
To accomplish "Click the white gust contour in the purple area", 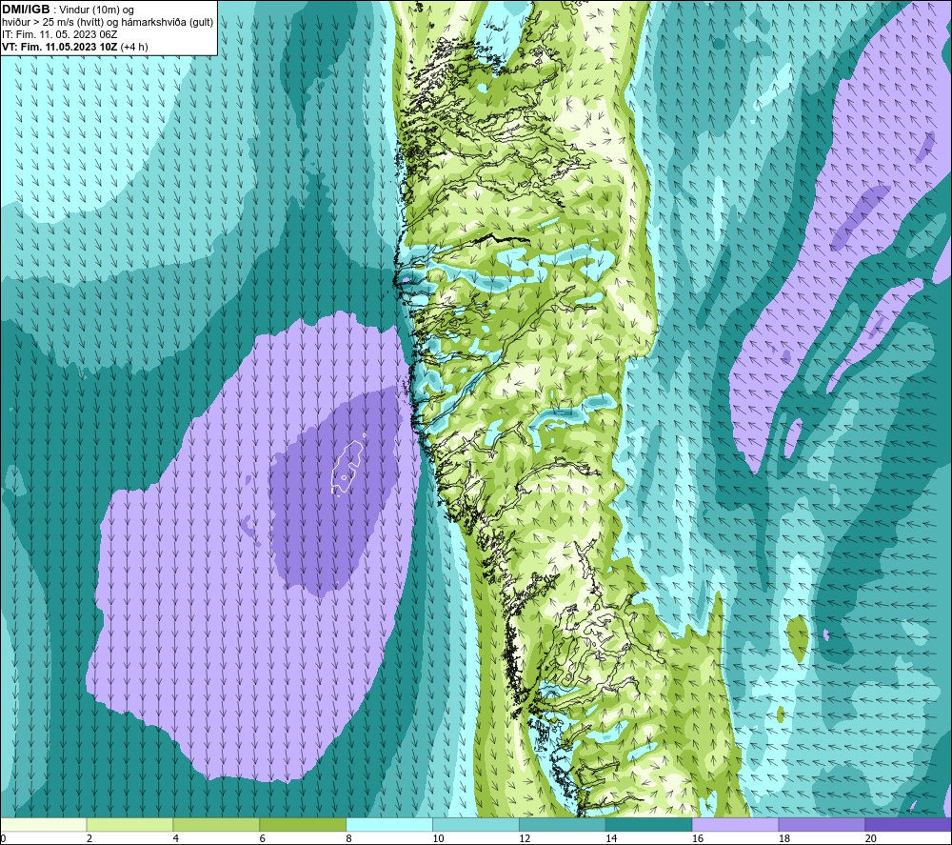I will click(347, 467).
